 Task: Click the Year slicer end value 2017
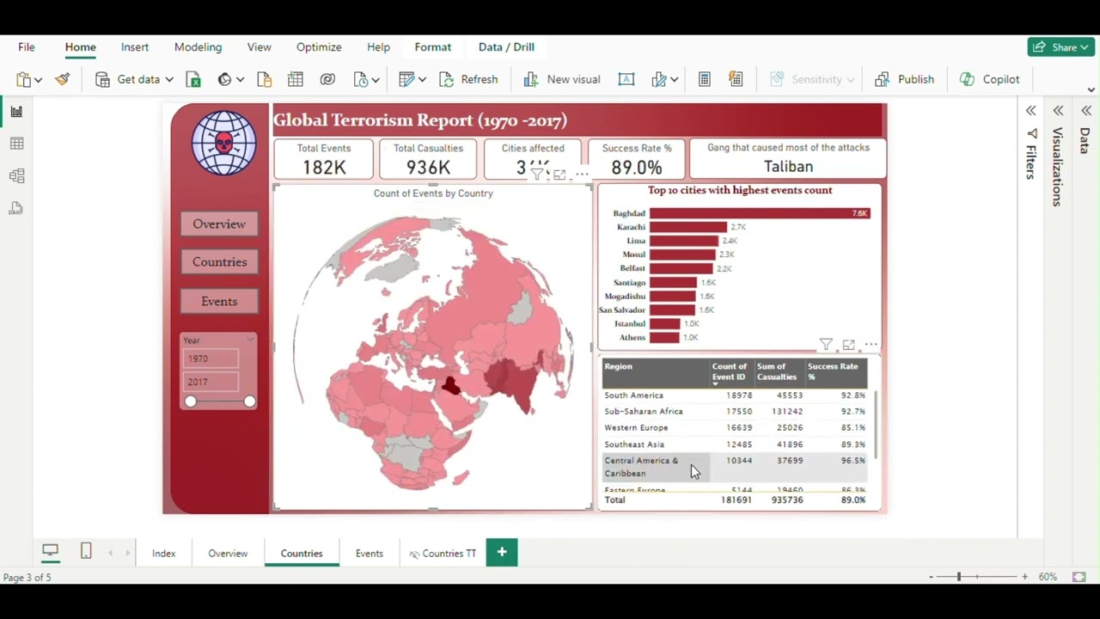pyautogui.click(x=211, y=382)
